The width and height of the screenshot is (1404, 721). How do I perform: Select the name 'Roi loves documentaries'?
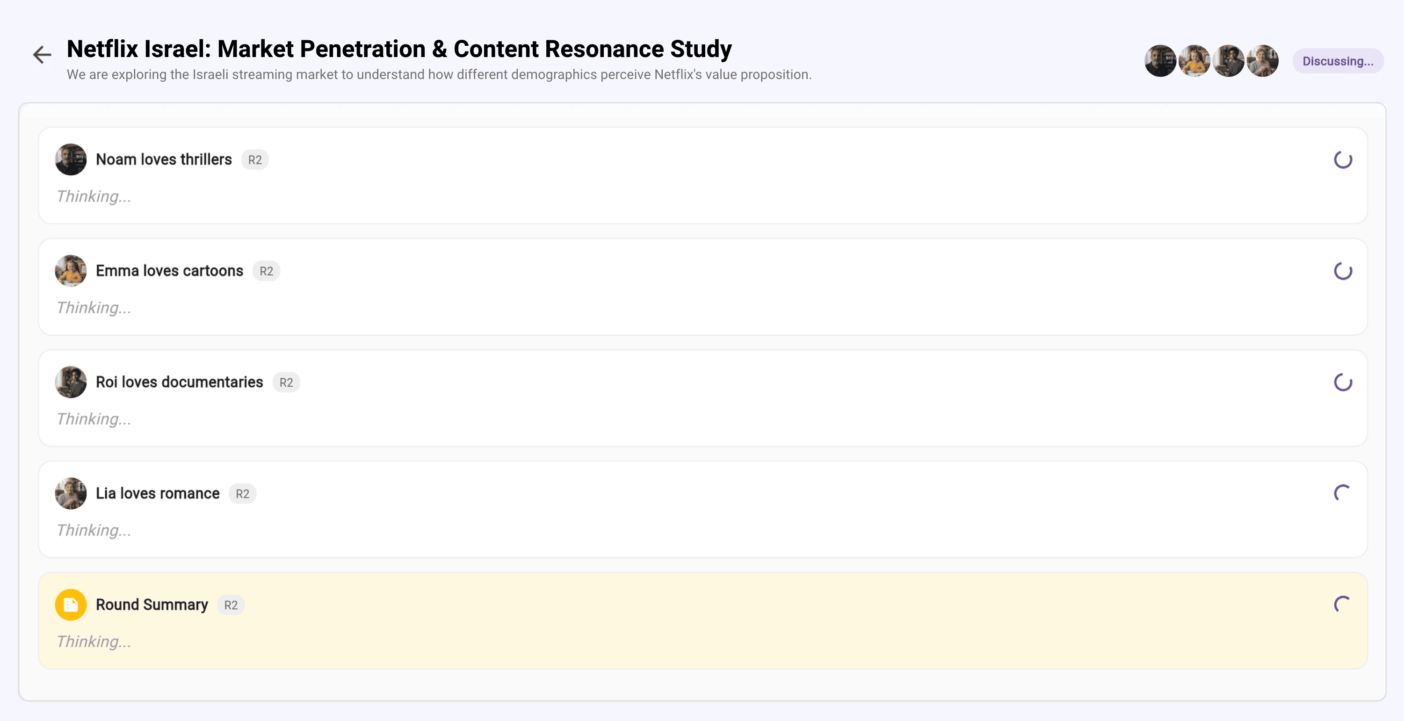pyautogui.click(x=179, y=382)
